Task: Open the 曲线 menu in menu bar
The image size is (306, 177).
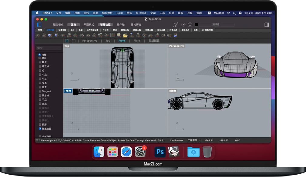Action: click(86, 13)
